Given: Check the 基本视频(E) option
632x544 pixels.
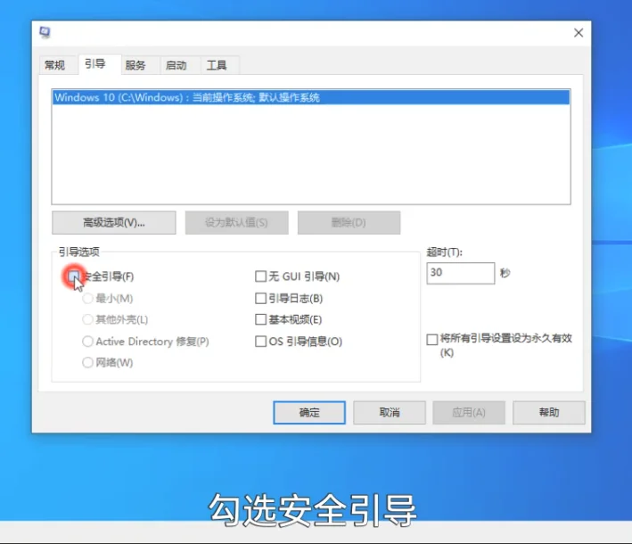Looking at the screenshot, I should coord(261,320).
